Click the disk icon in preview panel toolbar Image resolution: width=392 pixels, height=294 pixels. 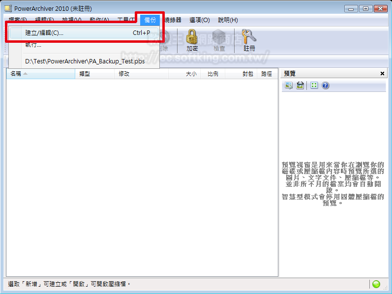tap(300, 86)
